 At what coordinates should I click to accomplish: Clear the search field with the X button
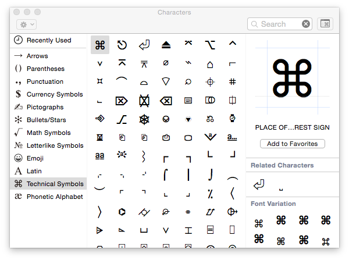click(x=306, y=24)
